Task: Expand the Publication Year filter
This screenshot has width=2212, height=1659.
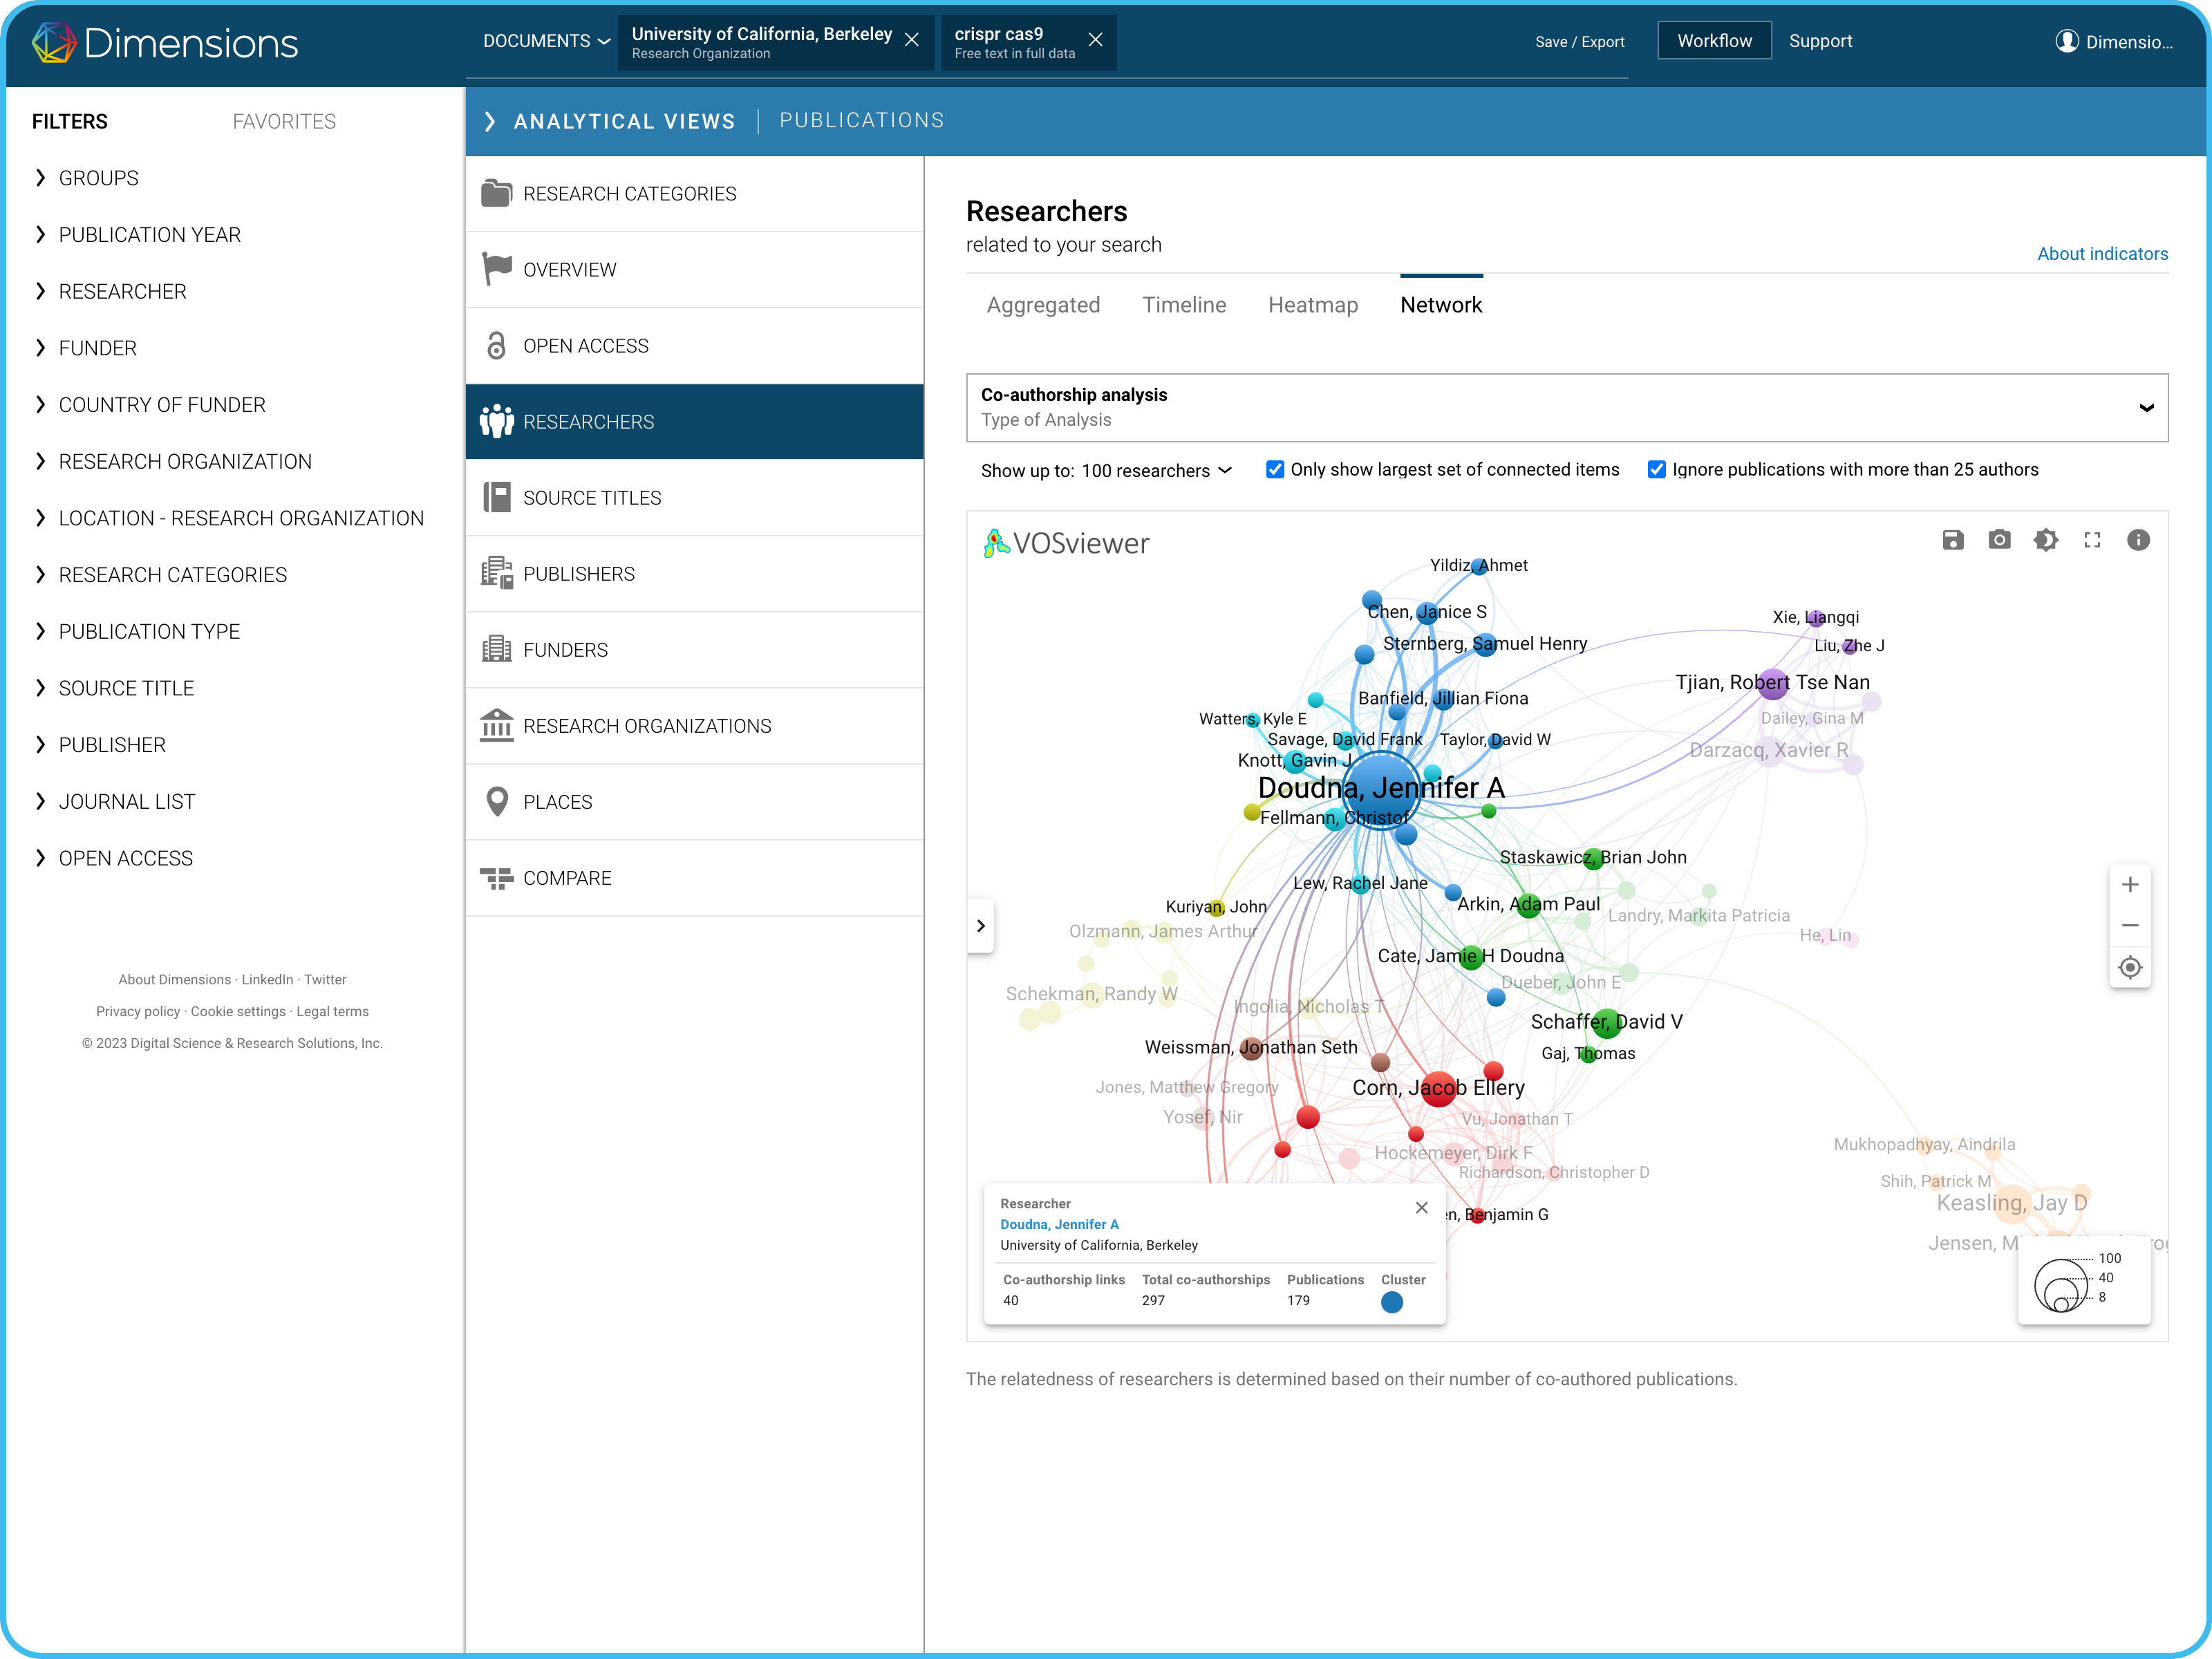Action: pos(149,235)
